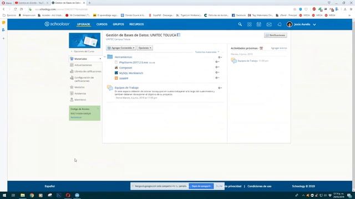Open gear menu for PhpStorm file
Viewport: 355px width, 199px height.
click(217, 62)
